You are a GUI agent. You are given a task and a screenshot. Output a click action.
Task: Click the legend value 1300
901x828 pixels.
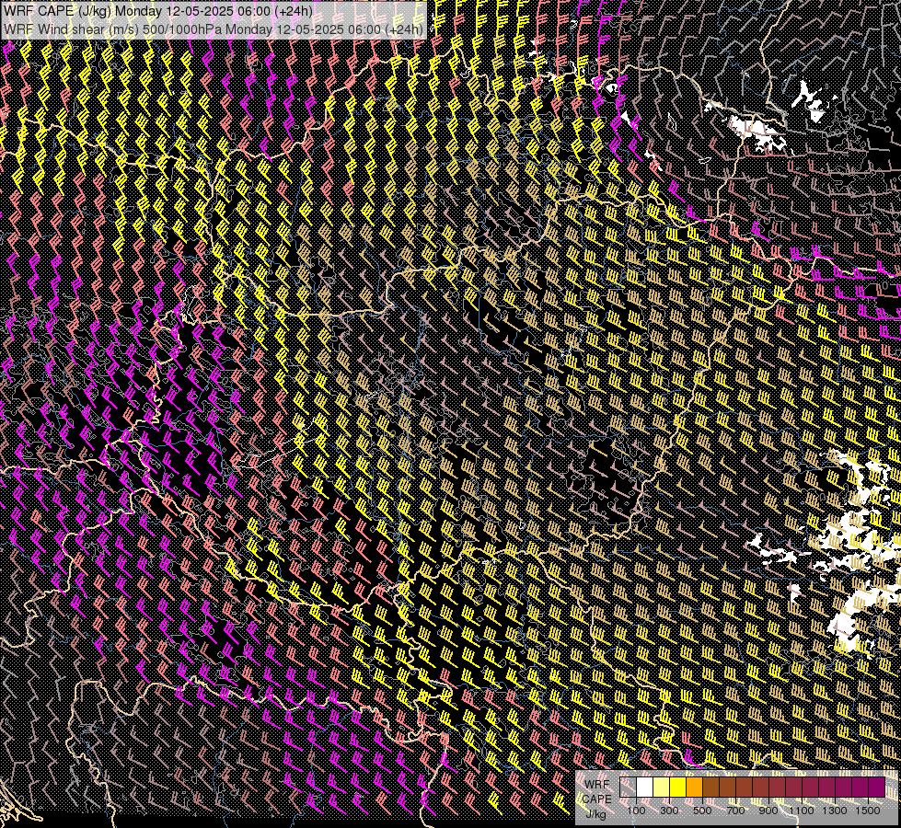click(x=835, y=811)
